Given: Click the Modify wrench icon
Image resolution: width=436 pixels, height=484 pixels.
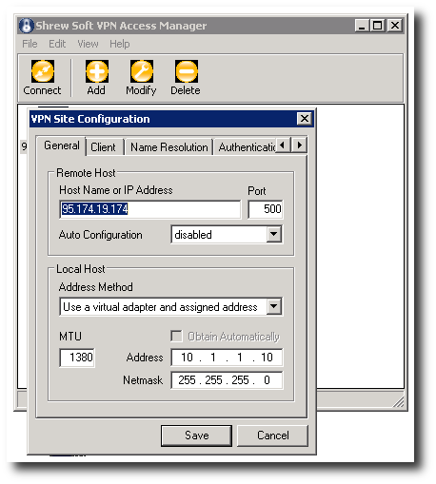Looking at the screenshot, I should pos(142,71).
